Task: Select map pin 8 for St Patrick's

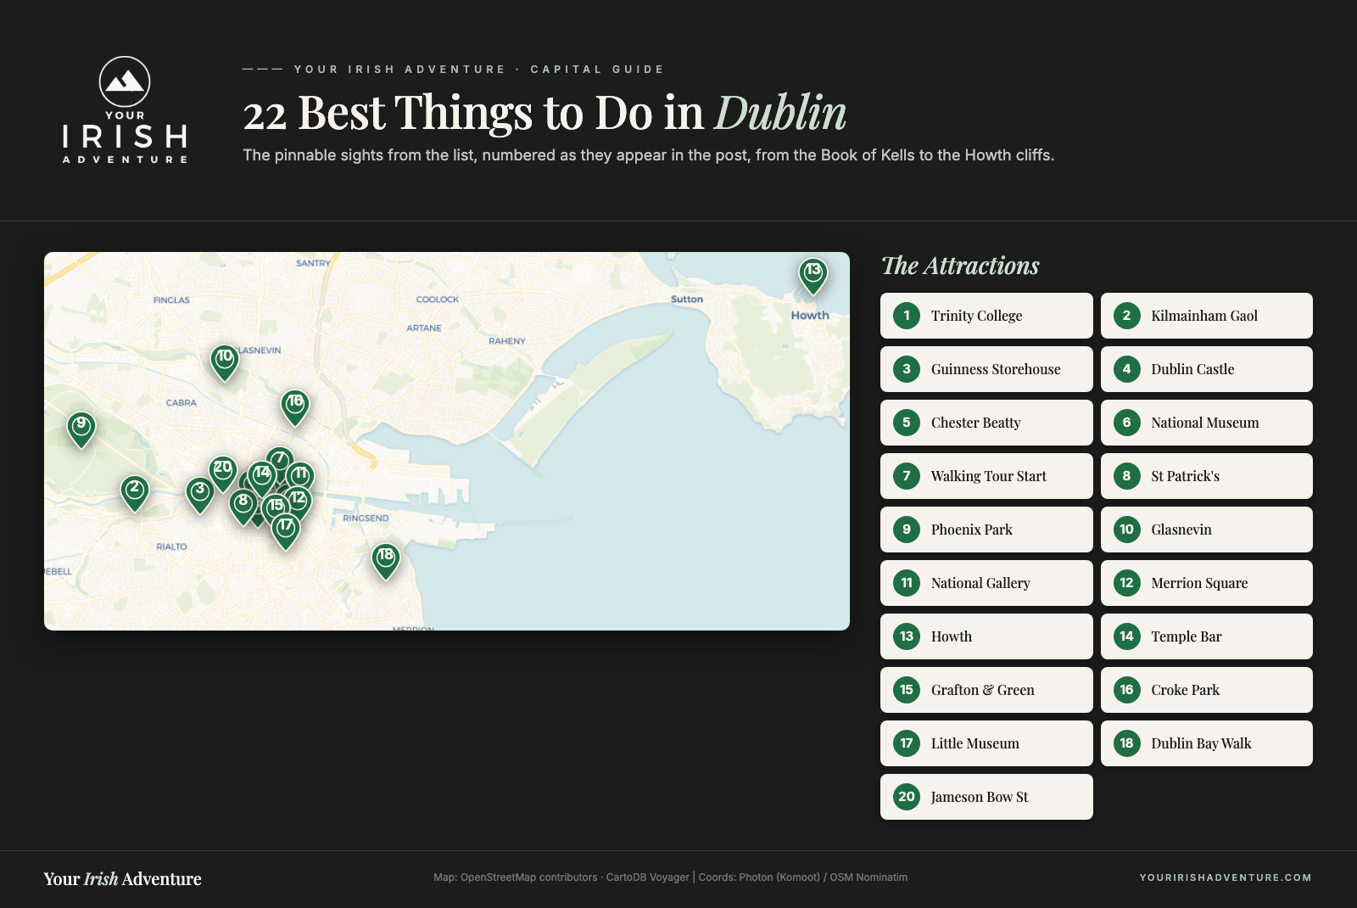Action: click(x=243, y=506)
